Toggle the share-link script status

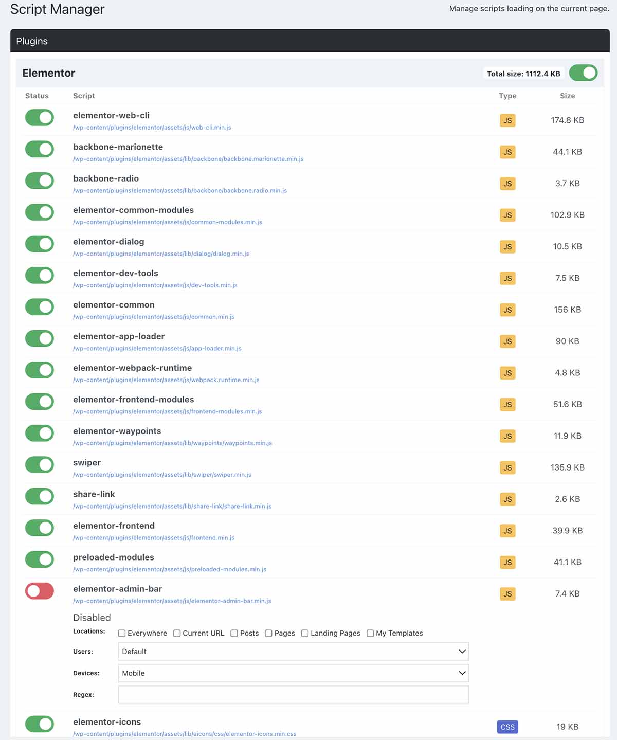[x=40, y=496]
